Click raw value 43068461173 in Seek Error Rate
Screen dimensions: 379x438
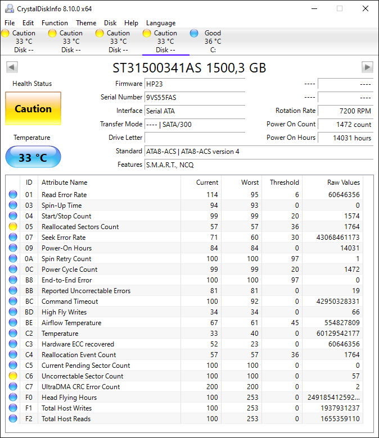pyautogui.click(x=338, y=237)
